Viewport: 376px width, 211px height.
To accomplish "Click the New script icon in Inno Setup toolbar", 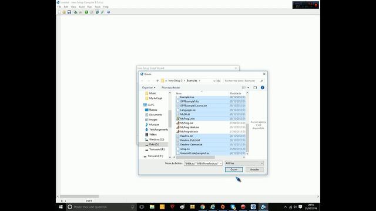I will coord(59,12).
